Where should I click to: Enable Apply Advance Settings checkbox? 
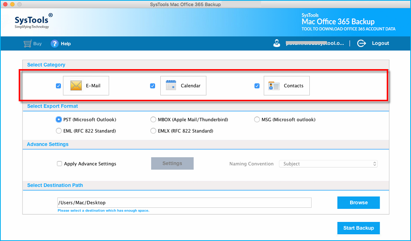59,164
